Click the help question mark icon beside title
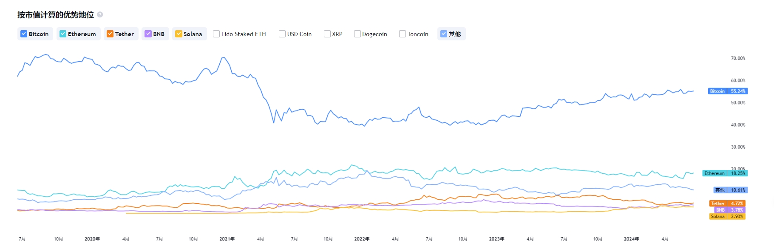The width and height of the screenshot is (774, 252). point(100,14)
